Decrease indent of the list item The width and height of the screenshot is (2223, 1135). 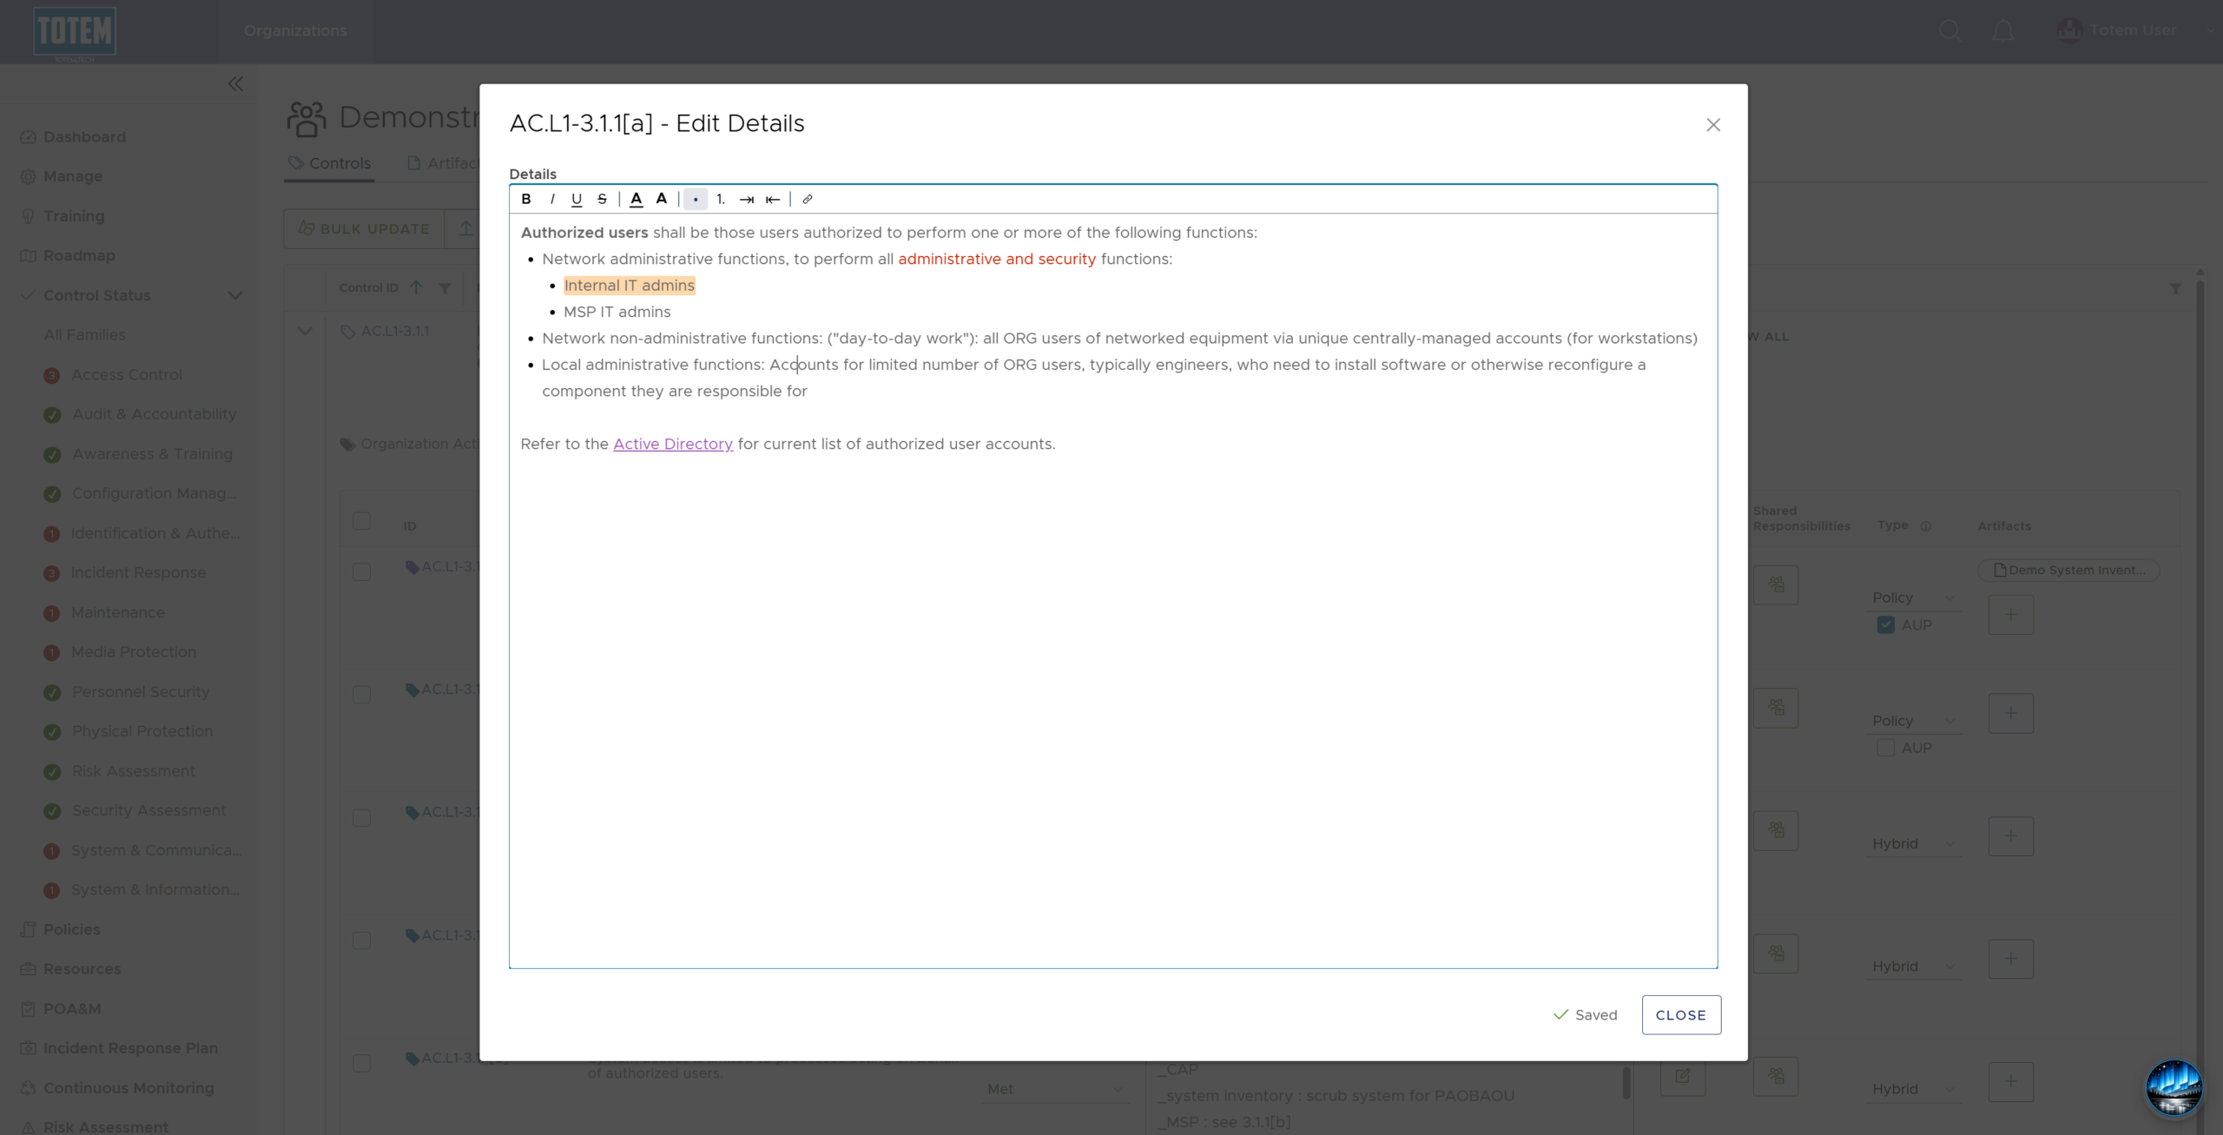pyautogui.click(x=773, y=199)
